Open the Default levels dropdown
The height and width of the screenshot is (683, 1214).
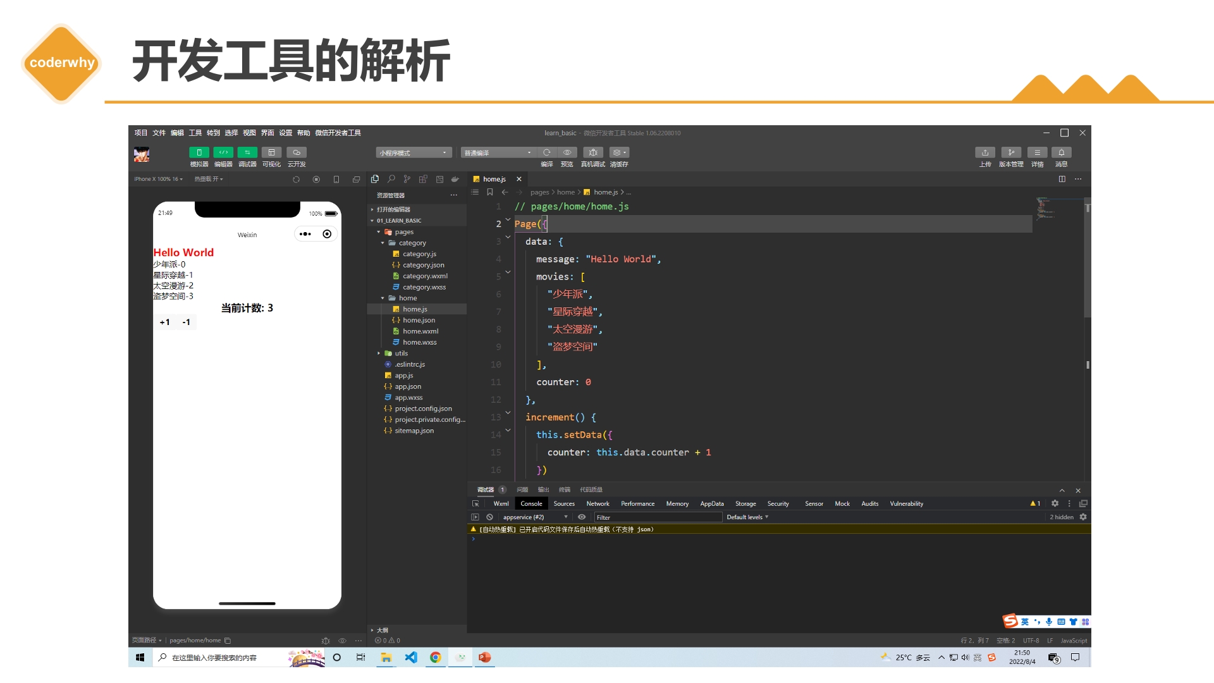coord(748,517)
